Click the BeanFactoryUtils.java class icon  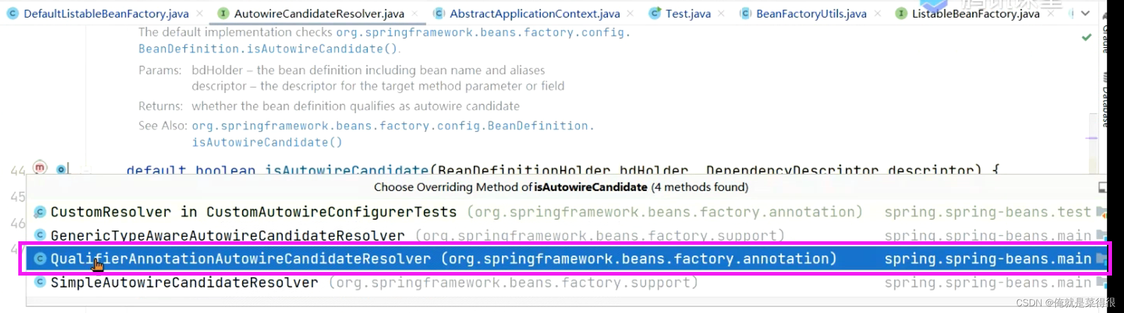pyautogui.click(x=746, y=14)
